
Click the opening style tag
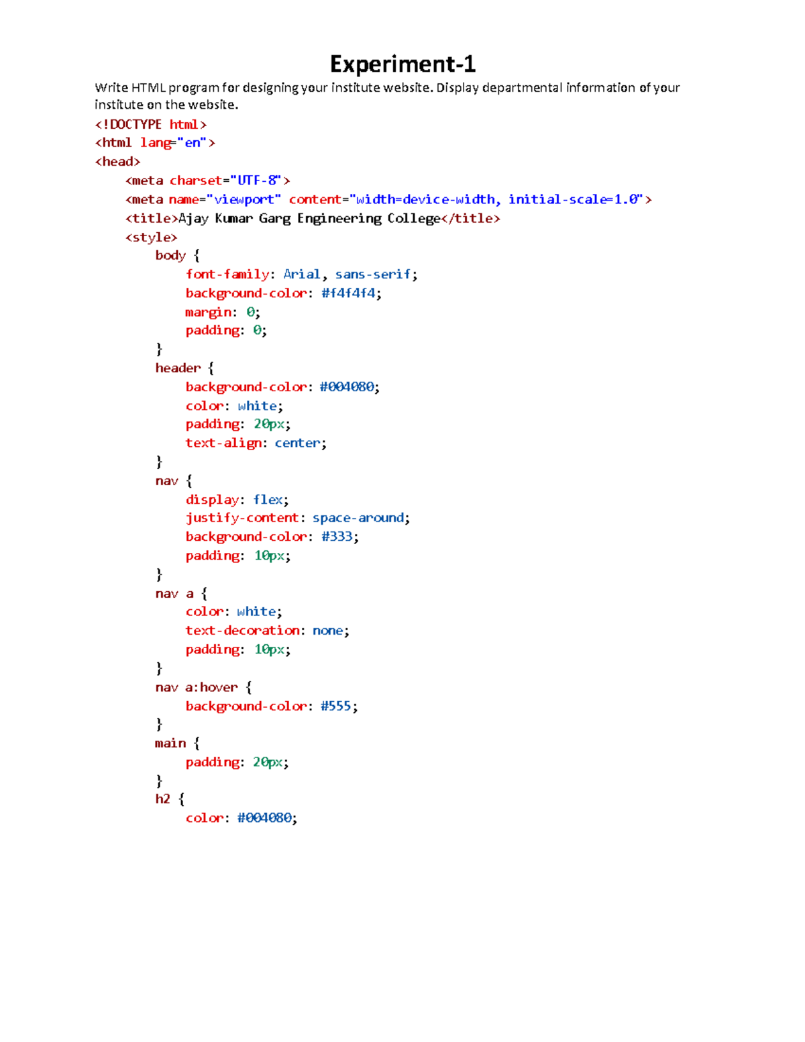coord(151,238)
